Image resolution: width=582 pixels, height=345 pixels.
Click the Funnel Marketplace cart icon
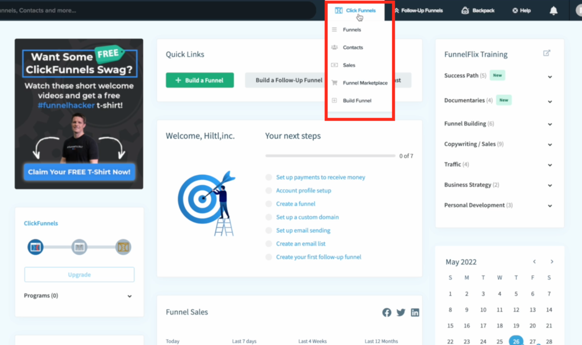(334, 83)
